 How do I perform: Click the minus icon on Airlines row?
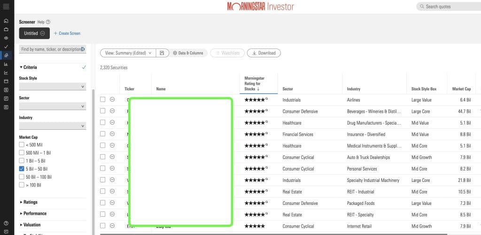[x=112, y=99]
